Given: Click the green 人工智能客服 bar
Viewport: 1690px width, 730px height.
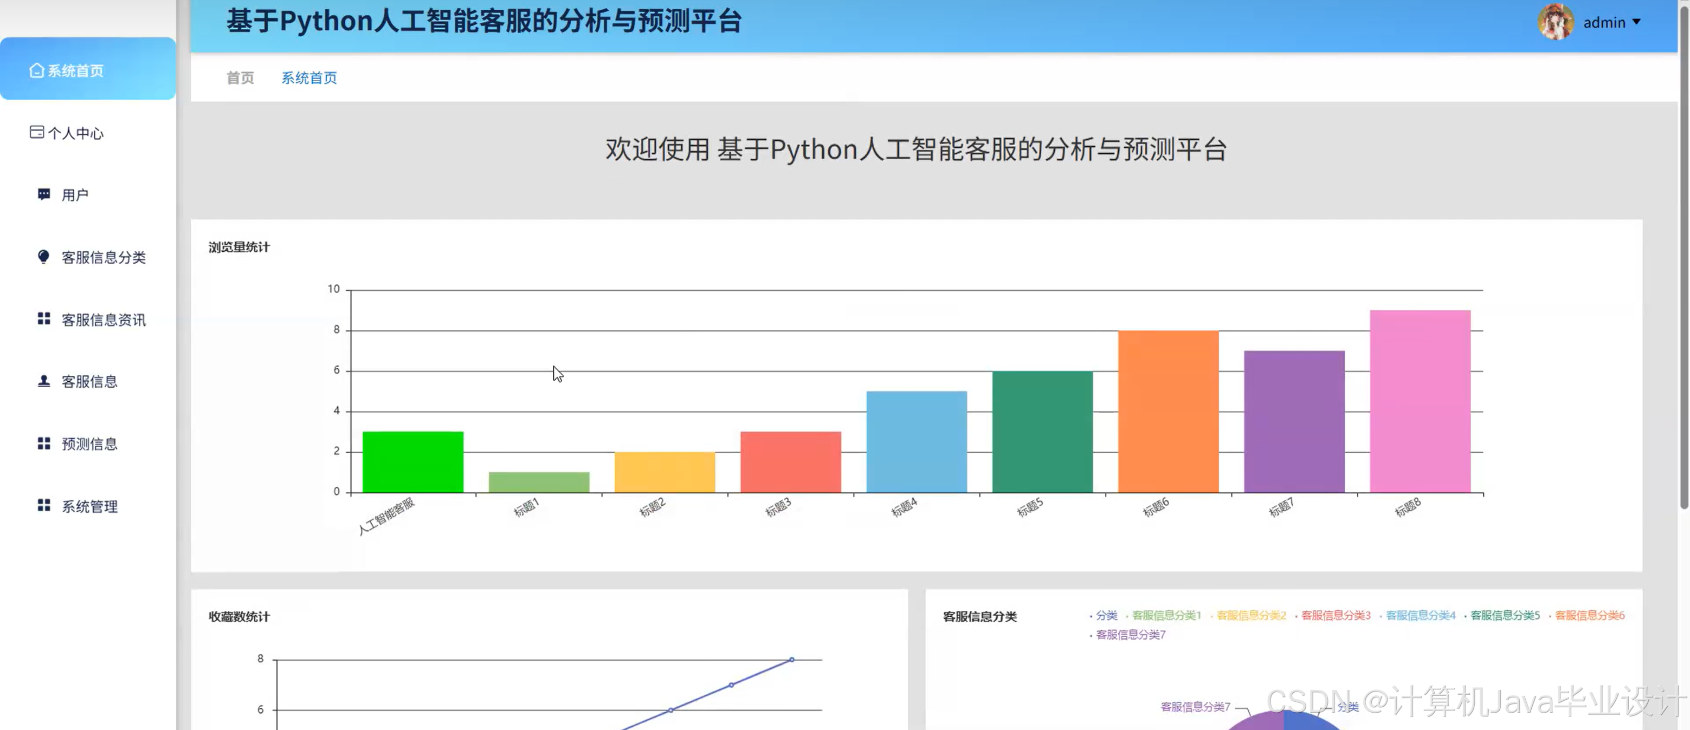Looking at the screenshot, I should click(x=412, y=461).
